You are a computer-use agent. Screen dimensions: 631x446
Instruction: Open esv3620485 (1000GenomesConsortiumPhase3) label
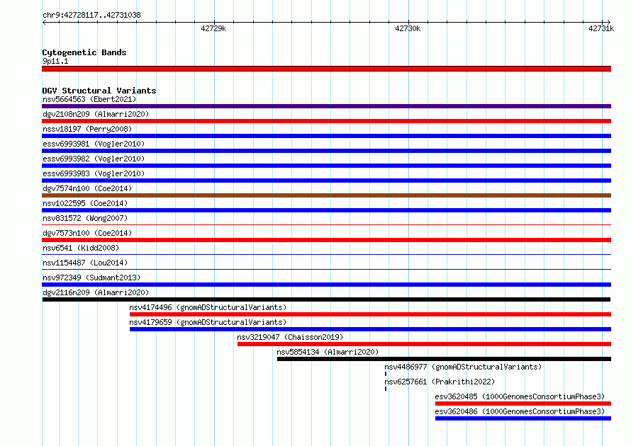pyautogui.click(x=520, y=396)
